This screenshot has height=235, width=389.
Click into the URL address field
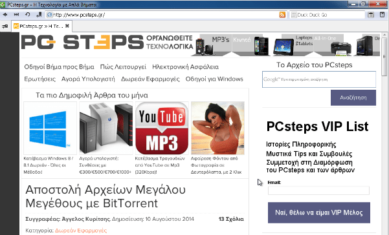coord(166,15)
